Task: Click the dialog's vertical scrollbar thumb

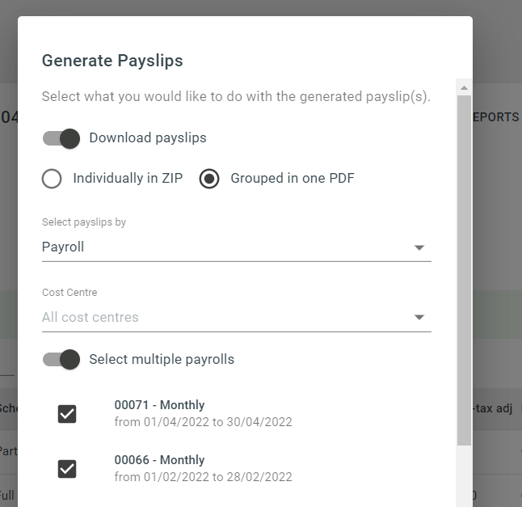Action: tap(464, 270)
